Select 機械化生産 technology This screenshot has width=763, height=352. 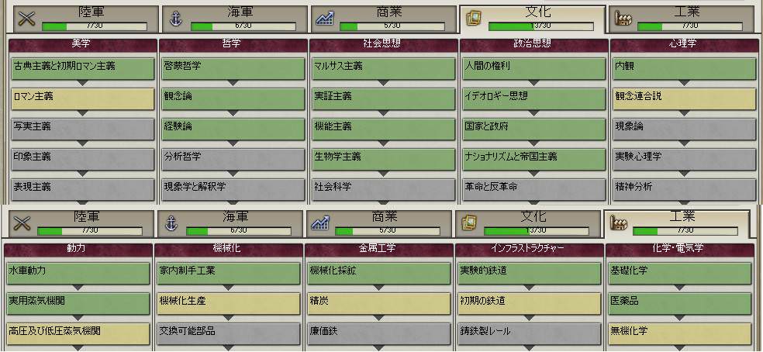[226, 301]
